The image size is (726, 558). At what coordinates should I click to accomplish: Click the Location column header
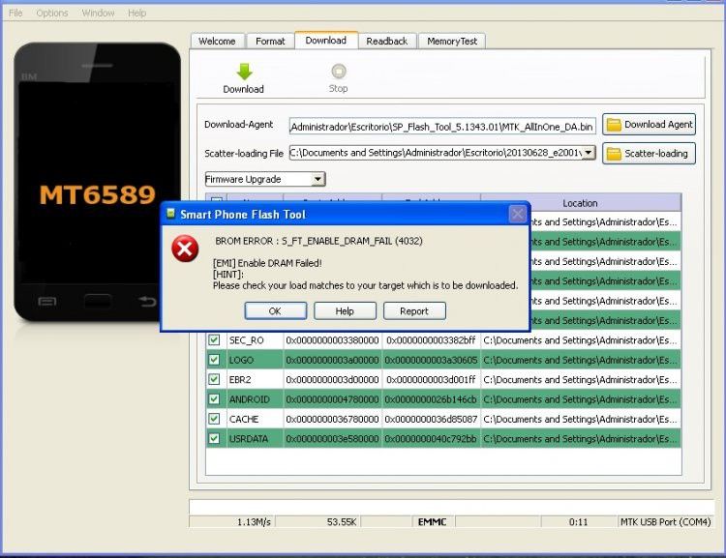(580, 203)
